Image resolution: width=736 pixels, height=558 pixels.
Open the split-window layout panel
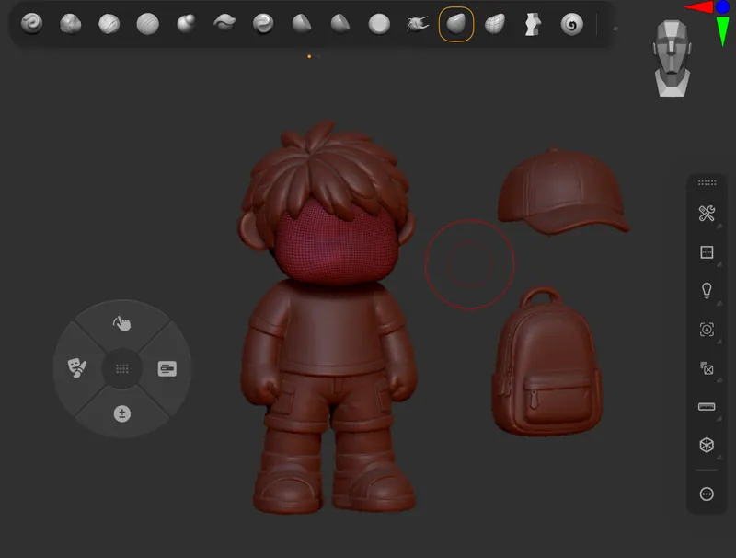[707, 252]
